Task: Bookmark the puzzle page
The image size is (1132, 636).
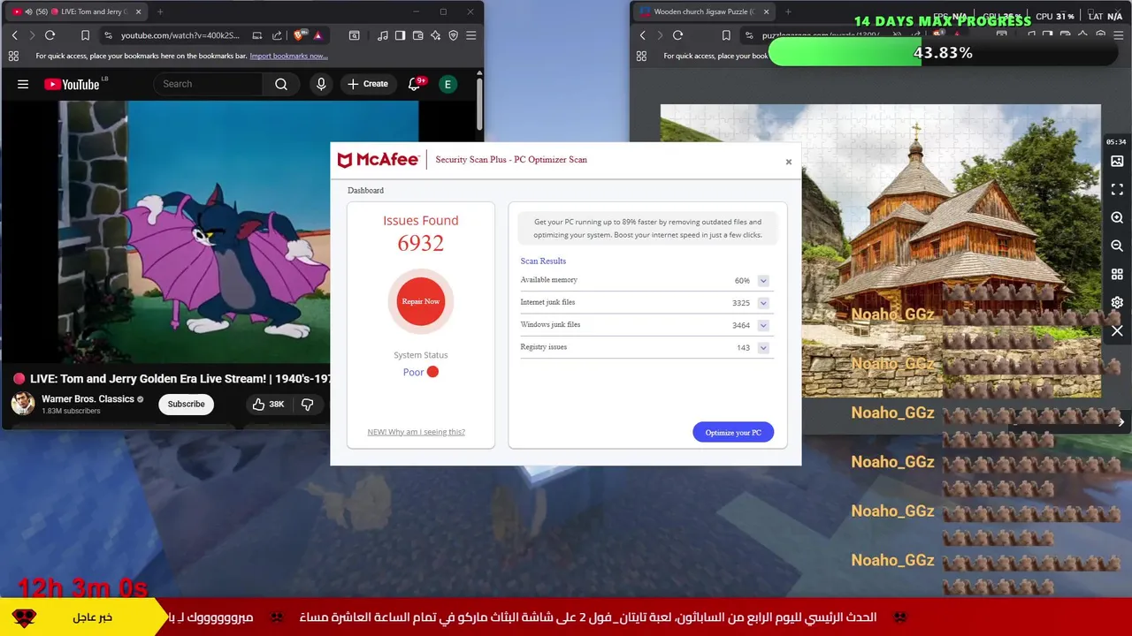Action: point(726,35)
